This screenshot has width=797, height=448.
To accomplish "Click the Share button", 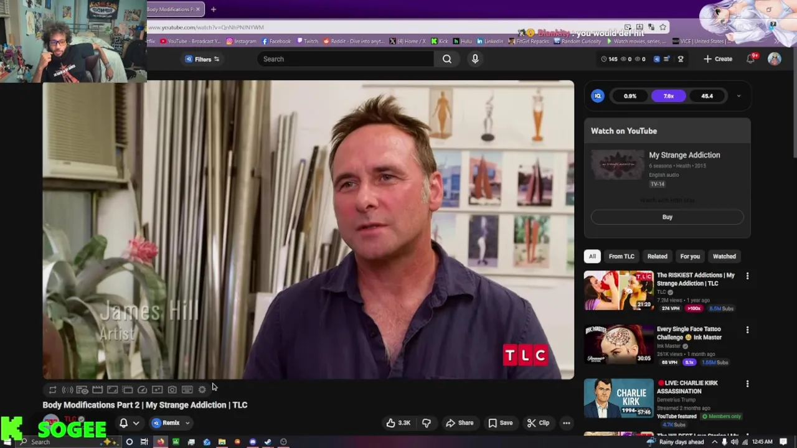I will click(x=460, y=423).
